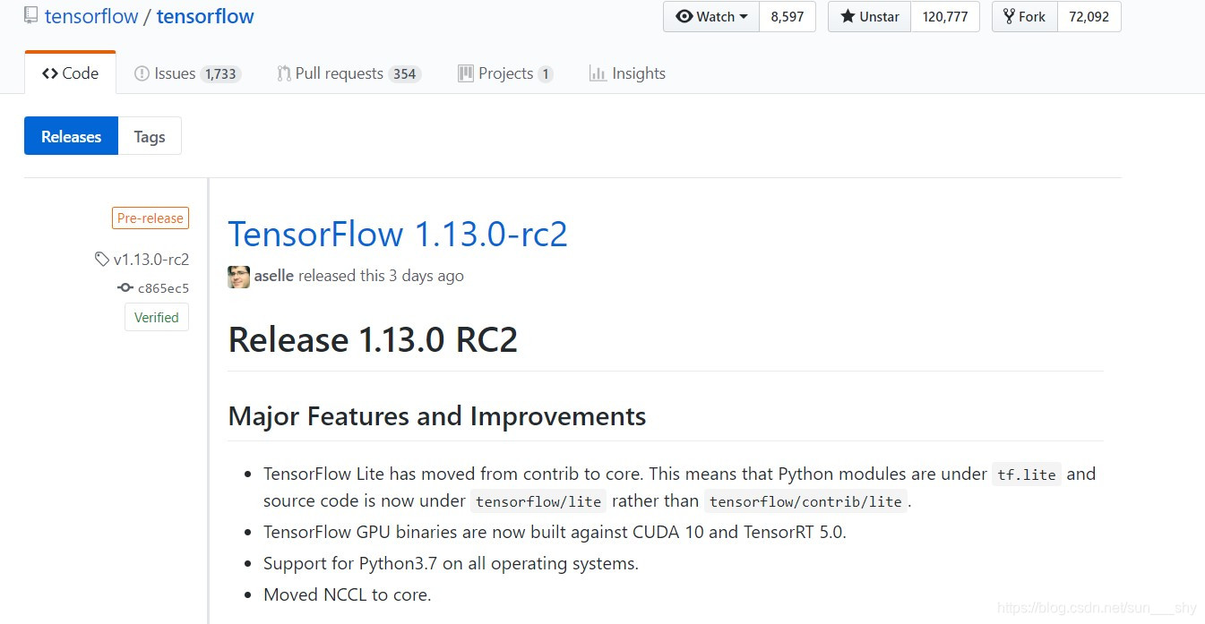View the 72,092 forks count
The image size is (1205, 624).
point(1089,17)
